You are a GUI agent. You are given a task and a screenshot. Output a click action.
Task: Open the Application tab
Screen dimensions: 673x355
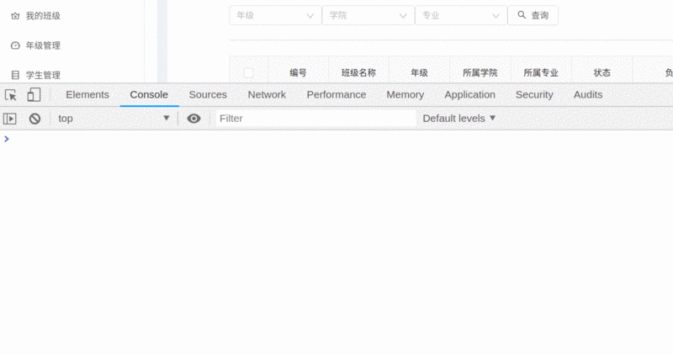pyautogui.click(x=469, y=95)
